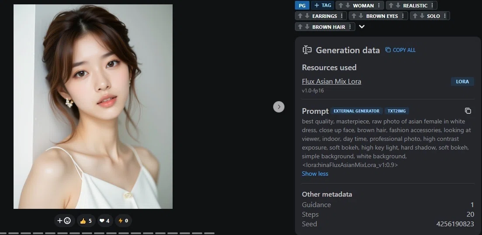Upvote the BROWN HAIR tag
Screen dimensions: 482x235
(300, 27)
